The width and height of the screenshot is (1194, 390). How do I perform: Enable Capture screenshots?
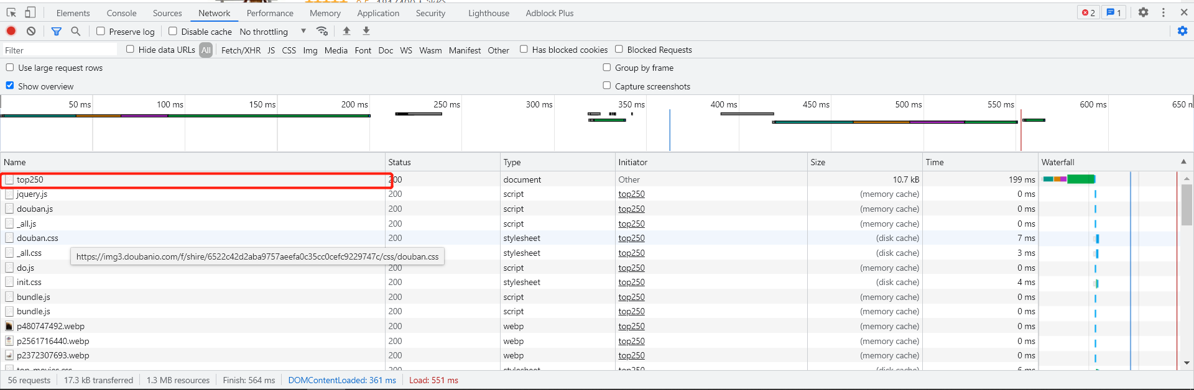pos(607,86)
